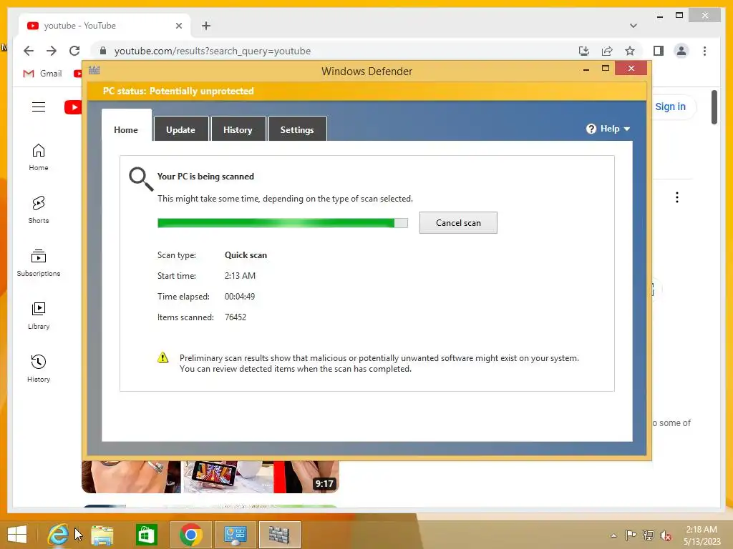The width and height of the screenshot is (733, 549).
Task: Open network status tray icon
Action: click(649, 535)
